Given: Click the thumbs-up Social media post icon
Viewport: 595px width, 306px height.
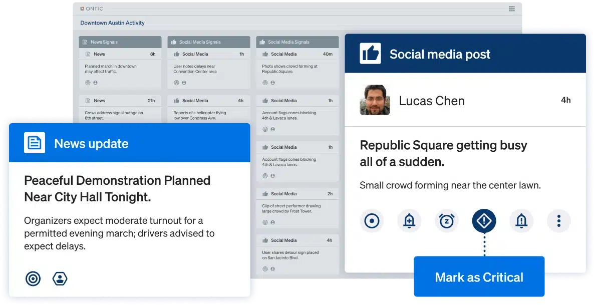Looking at the screenshot, I should (370, 54).
